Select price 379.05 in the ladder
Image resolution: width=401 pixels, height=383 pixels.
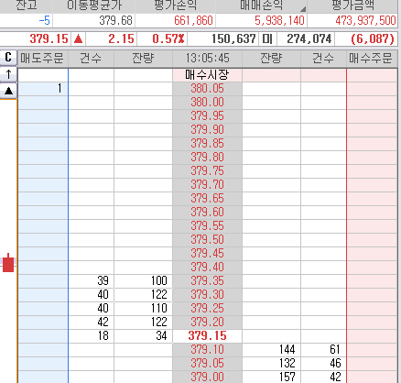pyautogui.click(x=207, y=364)
